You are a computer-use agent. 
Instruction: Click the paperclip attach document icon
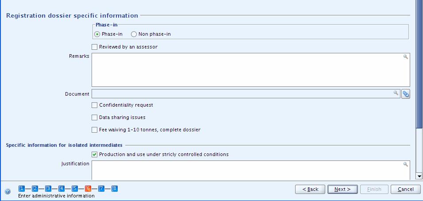(x=406, y=94)
